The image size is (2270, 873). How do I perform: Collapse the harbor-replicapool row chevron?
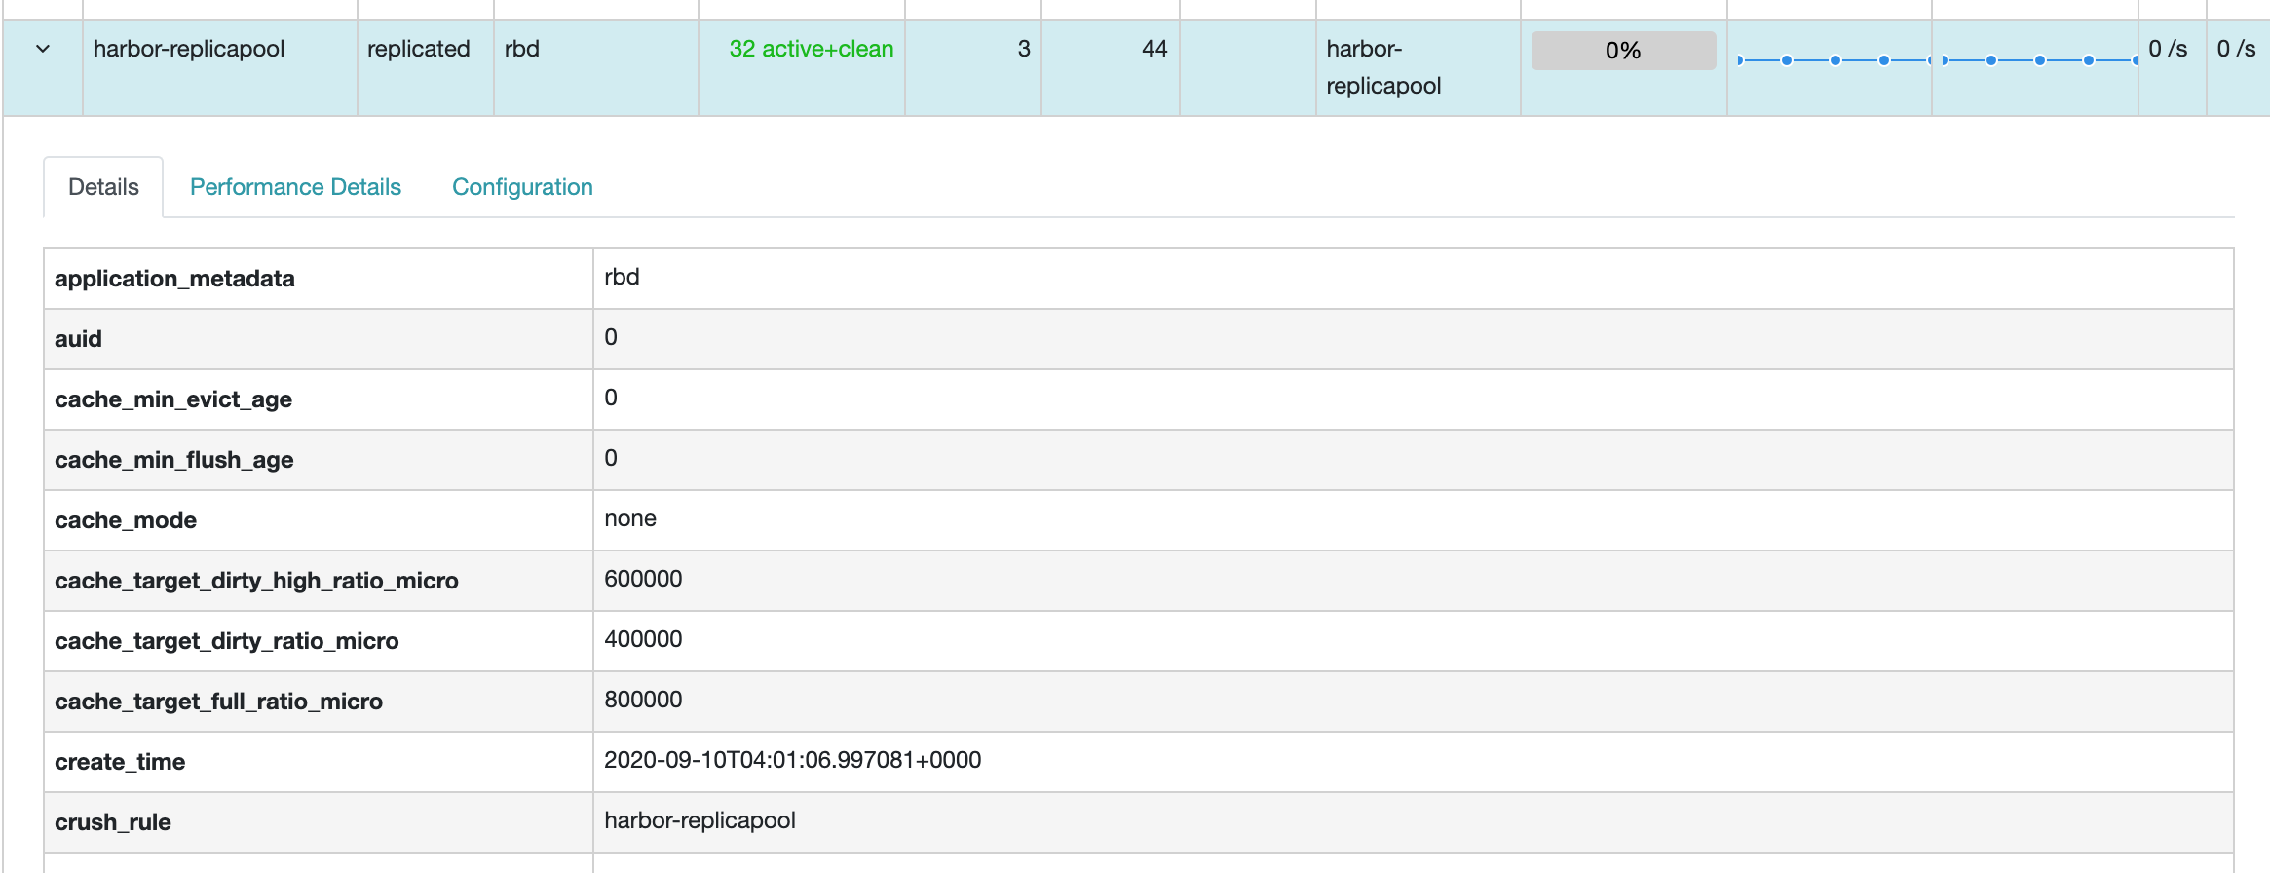[x=43, y=49]
